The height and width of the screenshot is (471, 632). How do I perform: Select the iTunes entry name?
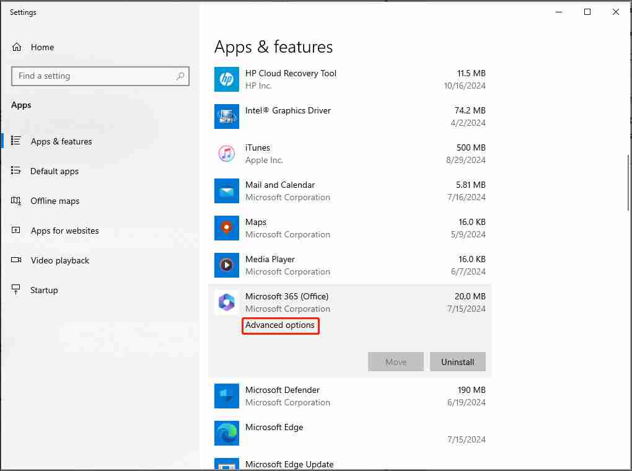point(258,147)
